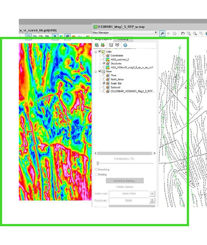Open Interactive Shading dialog

125,181
